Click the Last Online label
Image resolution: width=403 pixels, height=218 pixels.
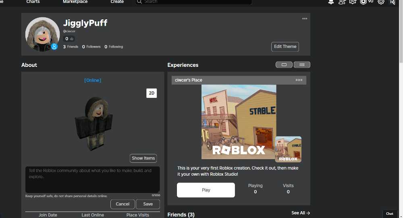pyautogui.click(x=93, y=215)
